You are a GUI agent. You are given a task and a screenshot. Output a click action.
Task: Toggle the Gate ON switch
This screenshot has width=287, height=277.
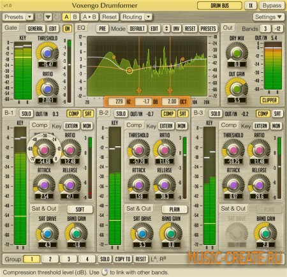[x=67, y=29]
